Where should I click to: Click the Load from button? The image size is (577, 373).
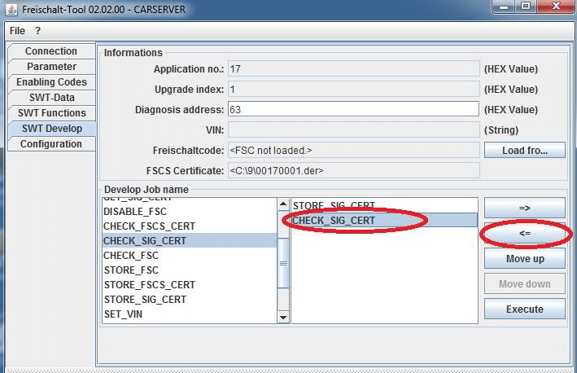tap(524, 150)
